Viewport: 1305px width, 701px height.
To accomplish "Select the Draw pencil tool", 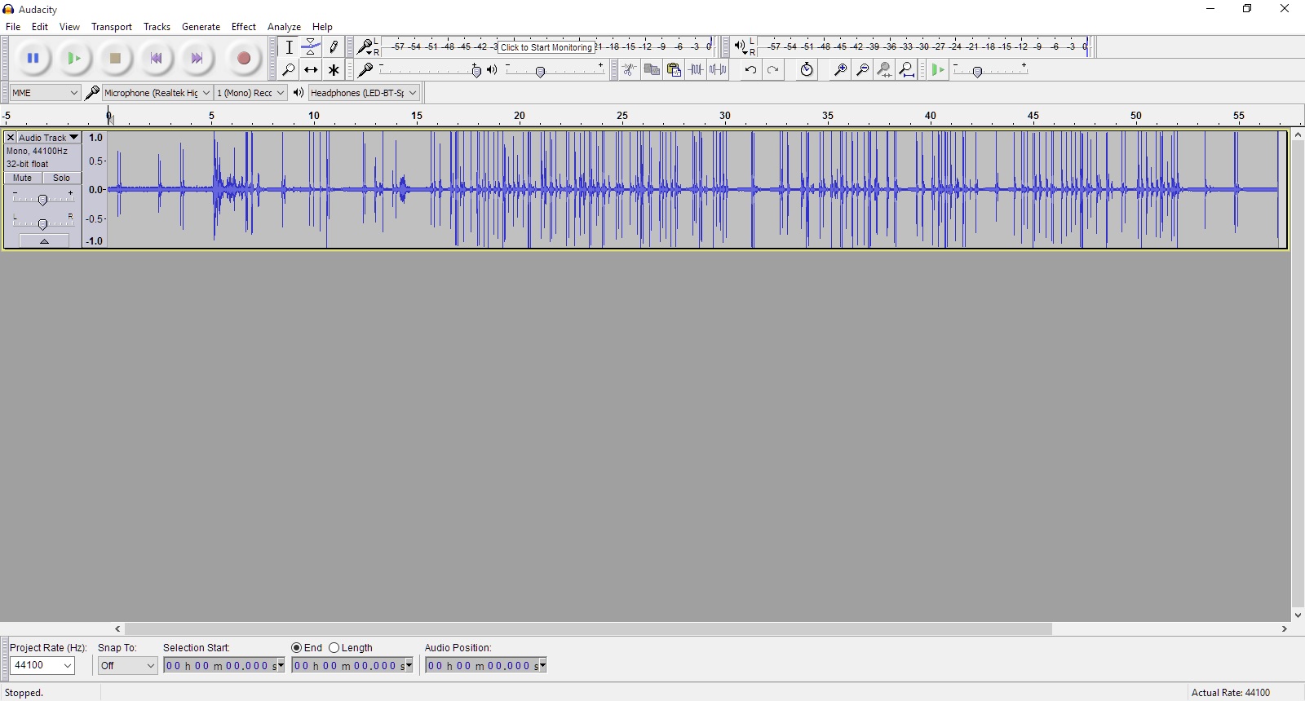I will click(334, 47).
